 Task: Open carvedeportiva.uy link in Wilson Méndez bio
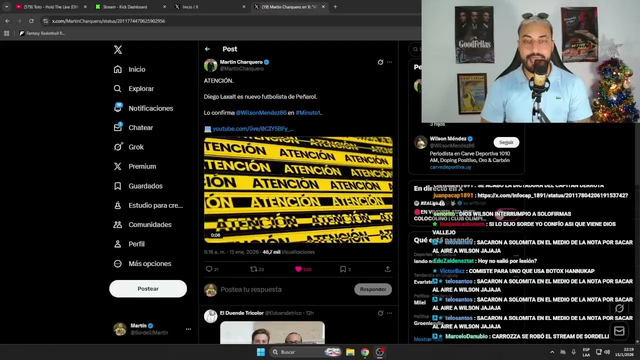(450, 167)
